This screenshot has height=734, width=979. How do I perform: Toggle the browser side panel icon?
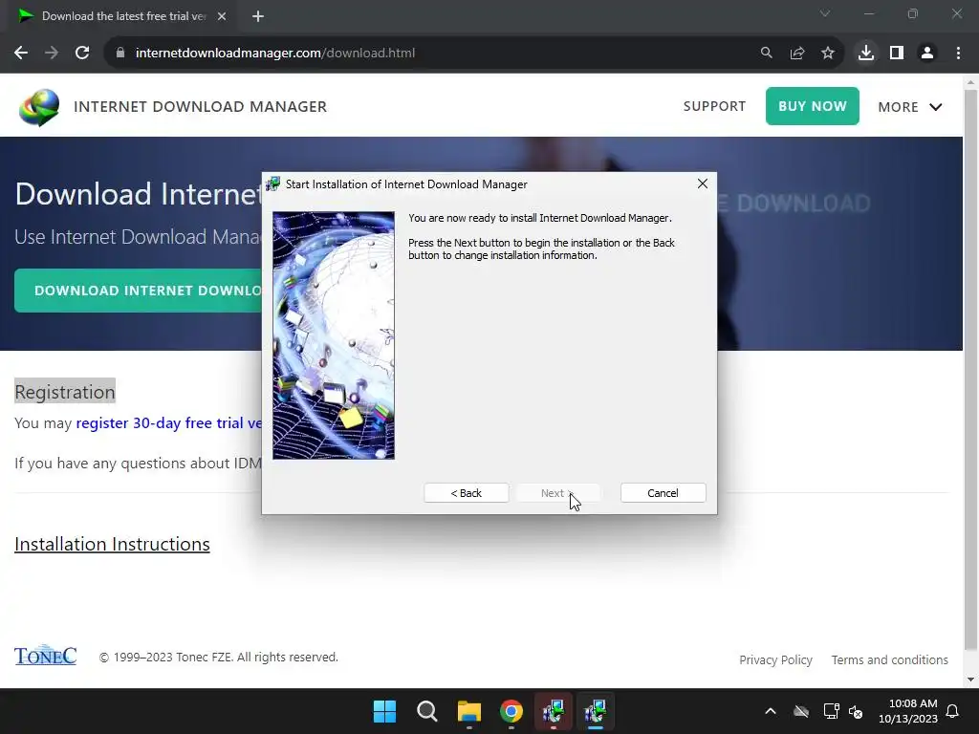[897, 54]
